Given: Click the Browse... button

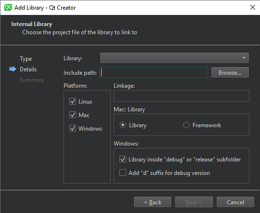Looking at the screenshot, I should pos(230,72).
